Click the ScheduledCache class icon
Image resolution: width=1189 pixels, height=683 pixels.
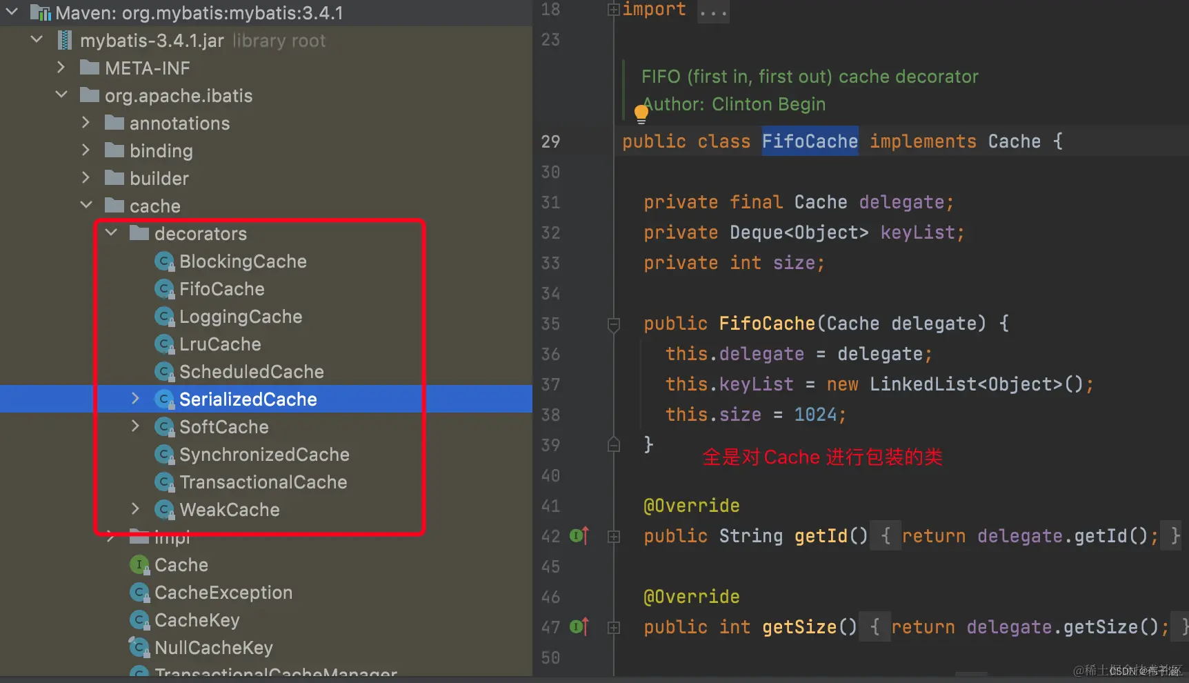(164, 372)
